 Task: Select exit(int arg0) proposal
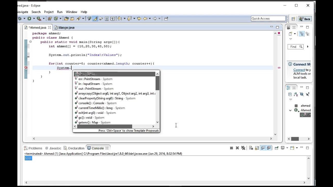(x=115, y=113)
